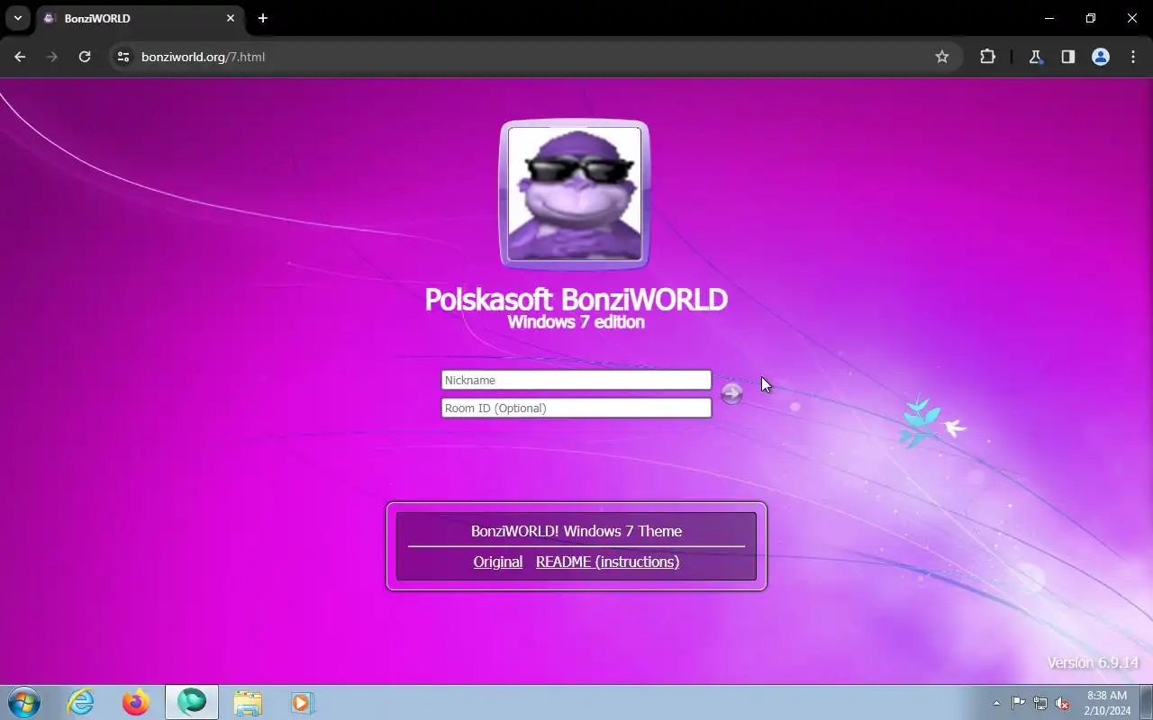The width and height of the screenshot is (1153, 720).
Task: Toggle the browser side panel
Action: point(1068,57)
